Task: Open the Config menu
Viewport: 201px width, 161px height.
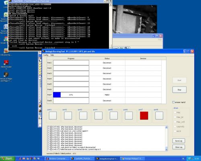Action: coord(46,55)
